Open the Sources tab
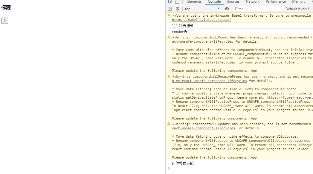Viewport: 313px width, 174px height. [233, 1]
